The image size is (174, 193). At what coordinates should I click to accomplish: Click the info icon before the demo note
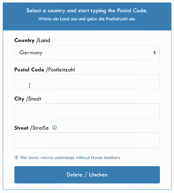(16, 157)
